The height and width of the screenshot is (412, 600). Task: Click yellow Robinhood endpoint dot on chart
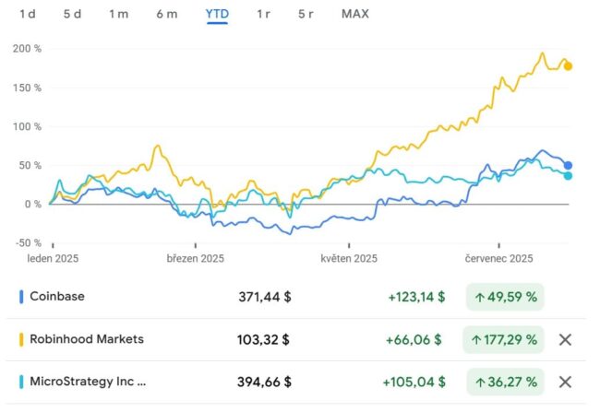569,66
